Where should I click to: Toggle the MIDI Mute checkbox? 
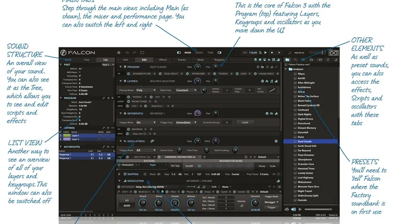point(80,72)
